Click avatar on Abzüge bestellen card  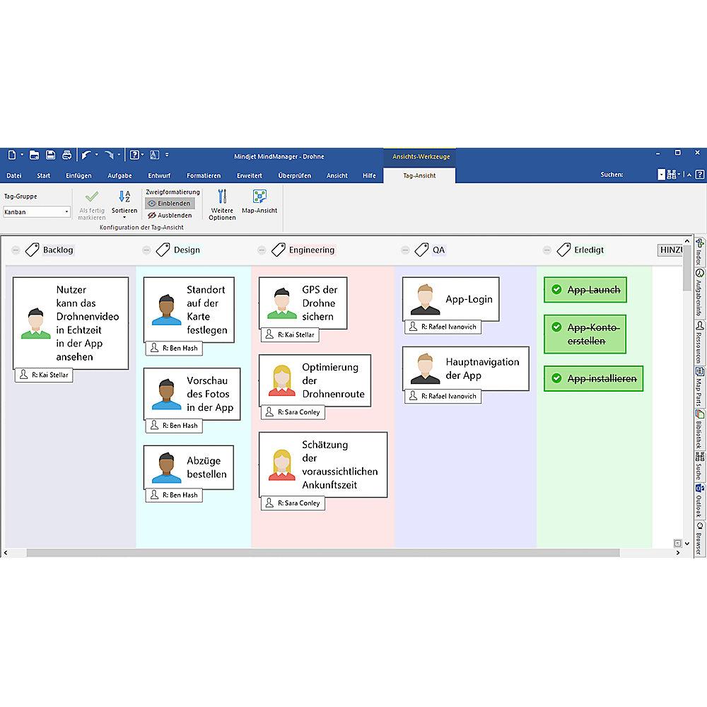coord(166,467)
